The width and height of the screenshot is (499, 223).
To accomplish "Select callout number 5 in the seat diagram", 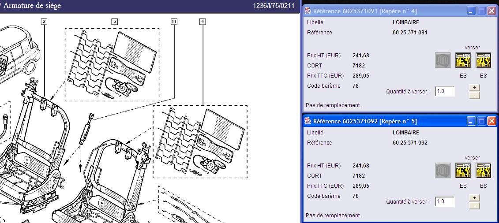I will pos(115,21).
